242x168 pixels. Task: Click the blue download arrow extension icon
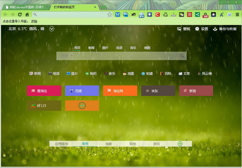(x=149, y=15)
